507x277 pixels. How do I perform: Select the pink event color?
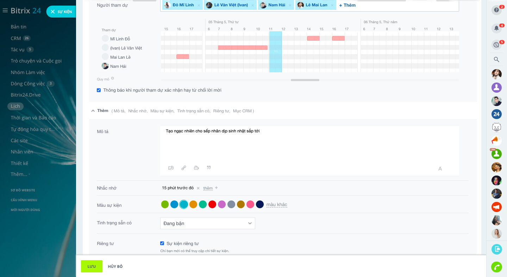click(250, 204)
